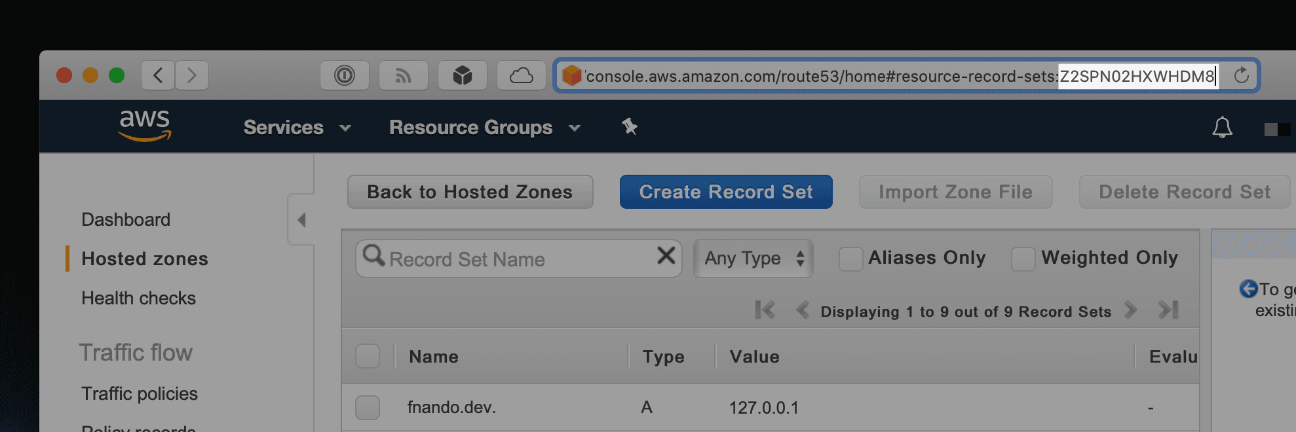The height and width of the screenshot is (432, 1296).
Task: Click the pin shortcuts icon in AWS header
Action: coord(630,126)
